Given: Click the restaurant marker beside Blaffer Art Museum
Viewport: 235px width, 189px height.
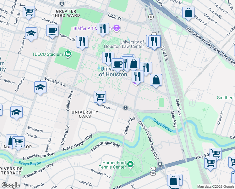Looking at the screenshot, I should (x=103, y=29).
